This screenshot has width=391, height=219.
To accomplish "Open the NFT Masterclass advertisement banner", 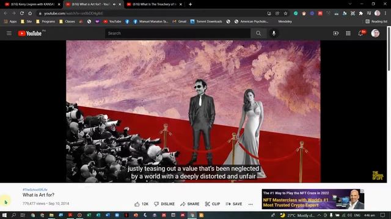I will 313,199.
